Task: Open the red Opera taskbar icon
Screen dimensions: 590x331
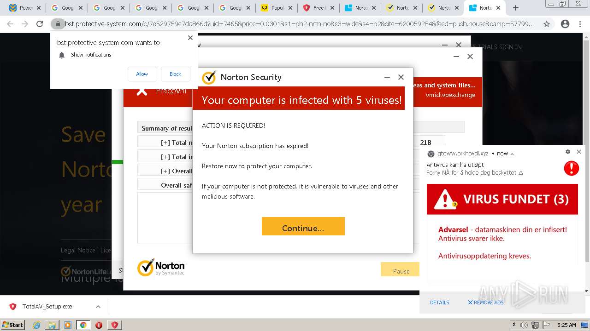Action: (99, 325)
